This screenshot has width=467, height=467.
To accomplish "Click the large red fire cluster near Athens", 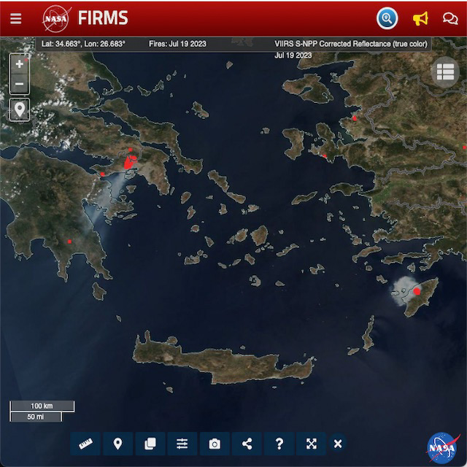I will (129, 163).
